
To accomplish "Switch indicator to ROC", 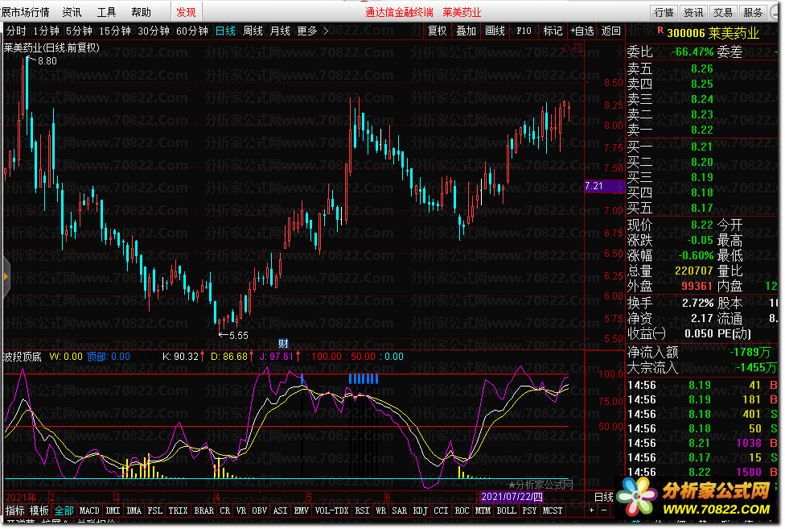I will (x=462, y=510).
